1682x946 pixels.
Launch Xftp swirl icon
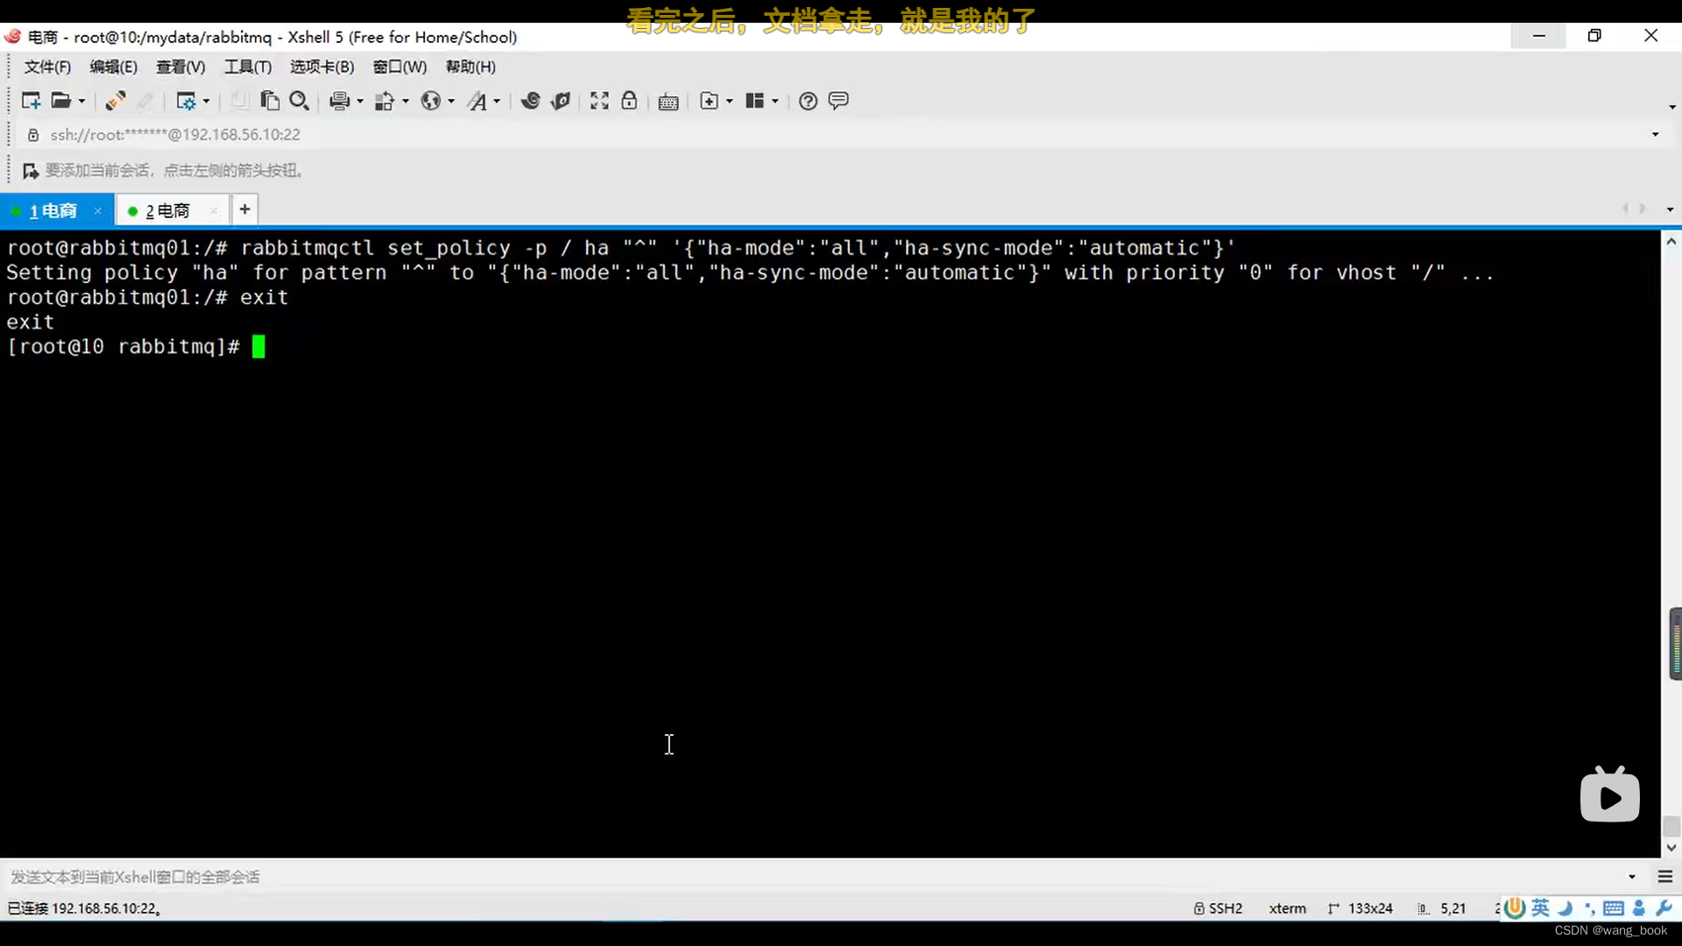point(530,101)
